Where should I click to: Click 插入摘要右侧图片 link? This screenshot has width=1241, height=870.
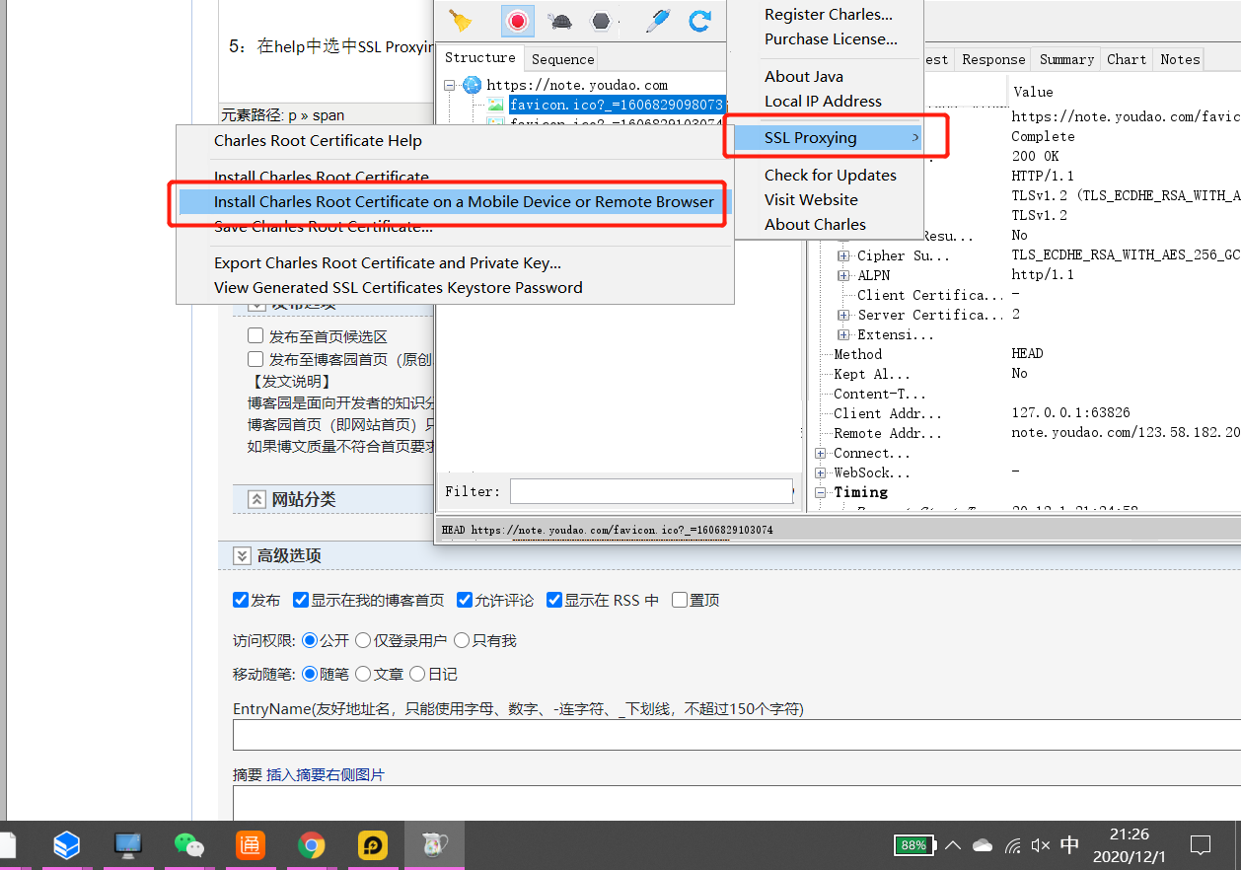[326, 775]
